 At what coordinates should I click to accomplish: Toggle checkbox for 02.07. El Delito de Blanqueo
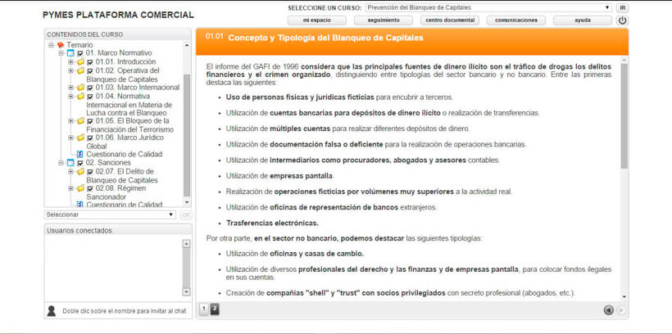tap(90, 172)
